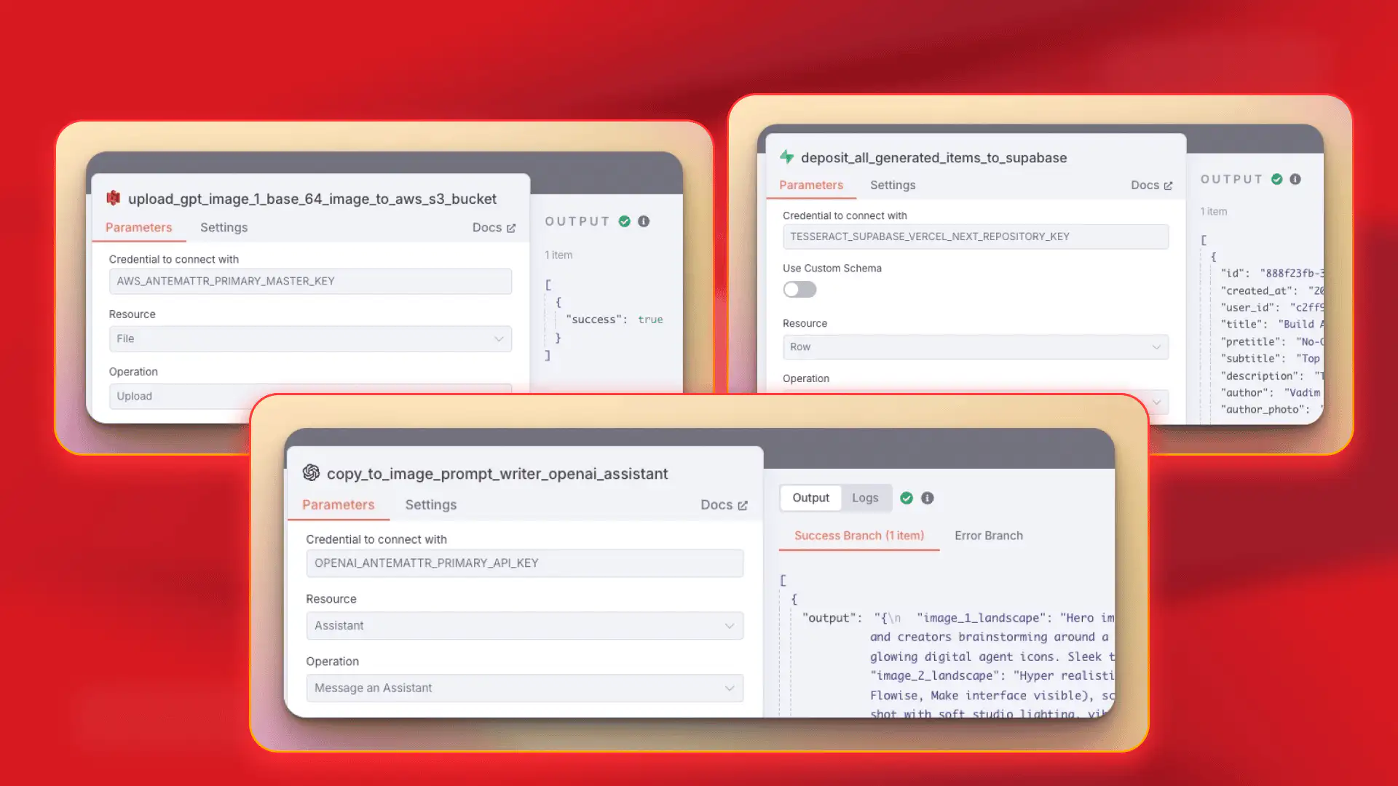Open the Docs link on the assistant node

point(717,504)
